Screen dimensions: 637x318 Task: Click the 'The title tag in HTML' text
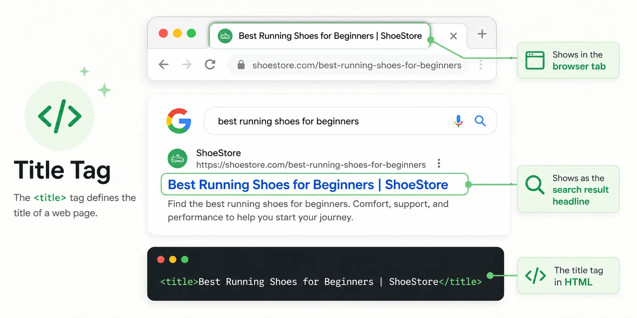pos(578,276)
